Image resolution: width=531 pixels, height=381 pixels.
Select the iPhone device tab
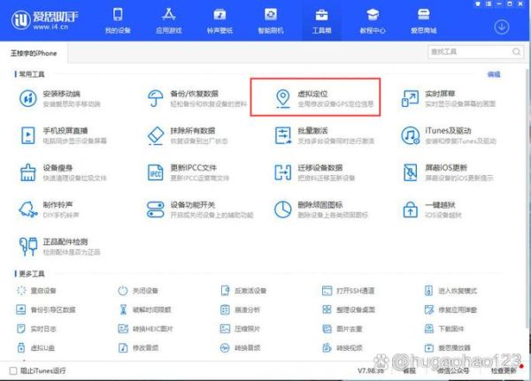pyautogui.click(x=34, y=53)
